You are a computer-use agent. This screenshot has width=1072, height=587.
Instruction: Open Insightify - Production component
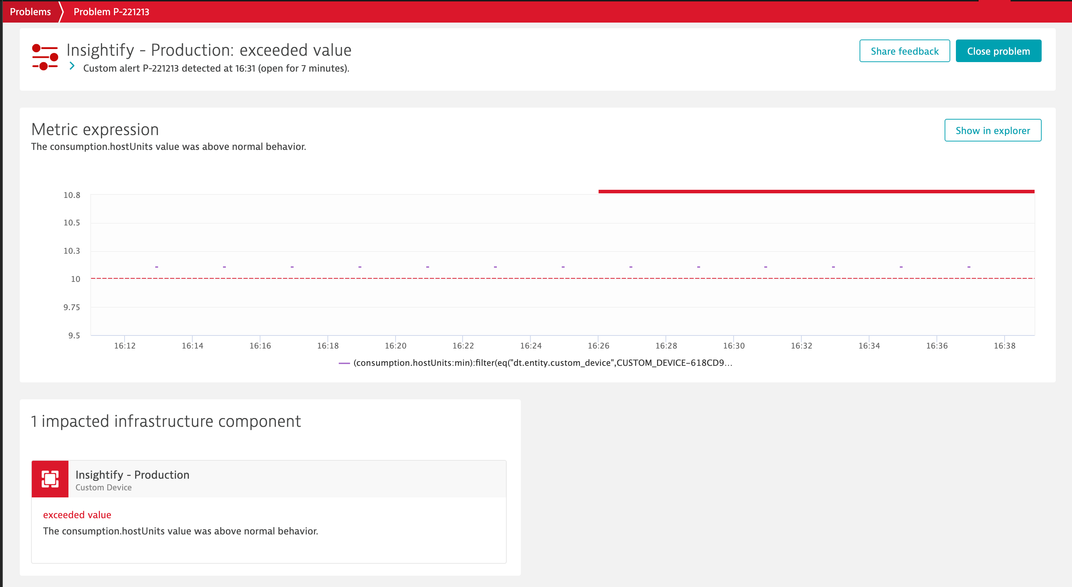(132, 475)
